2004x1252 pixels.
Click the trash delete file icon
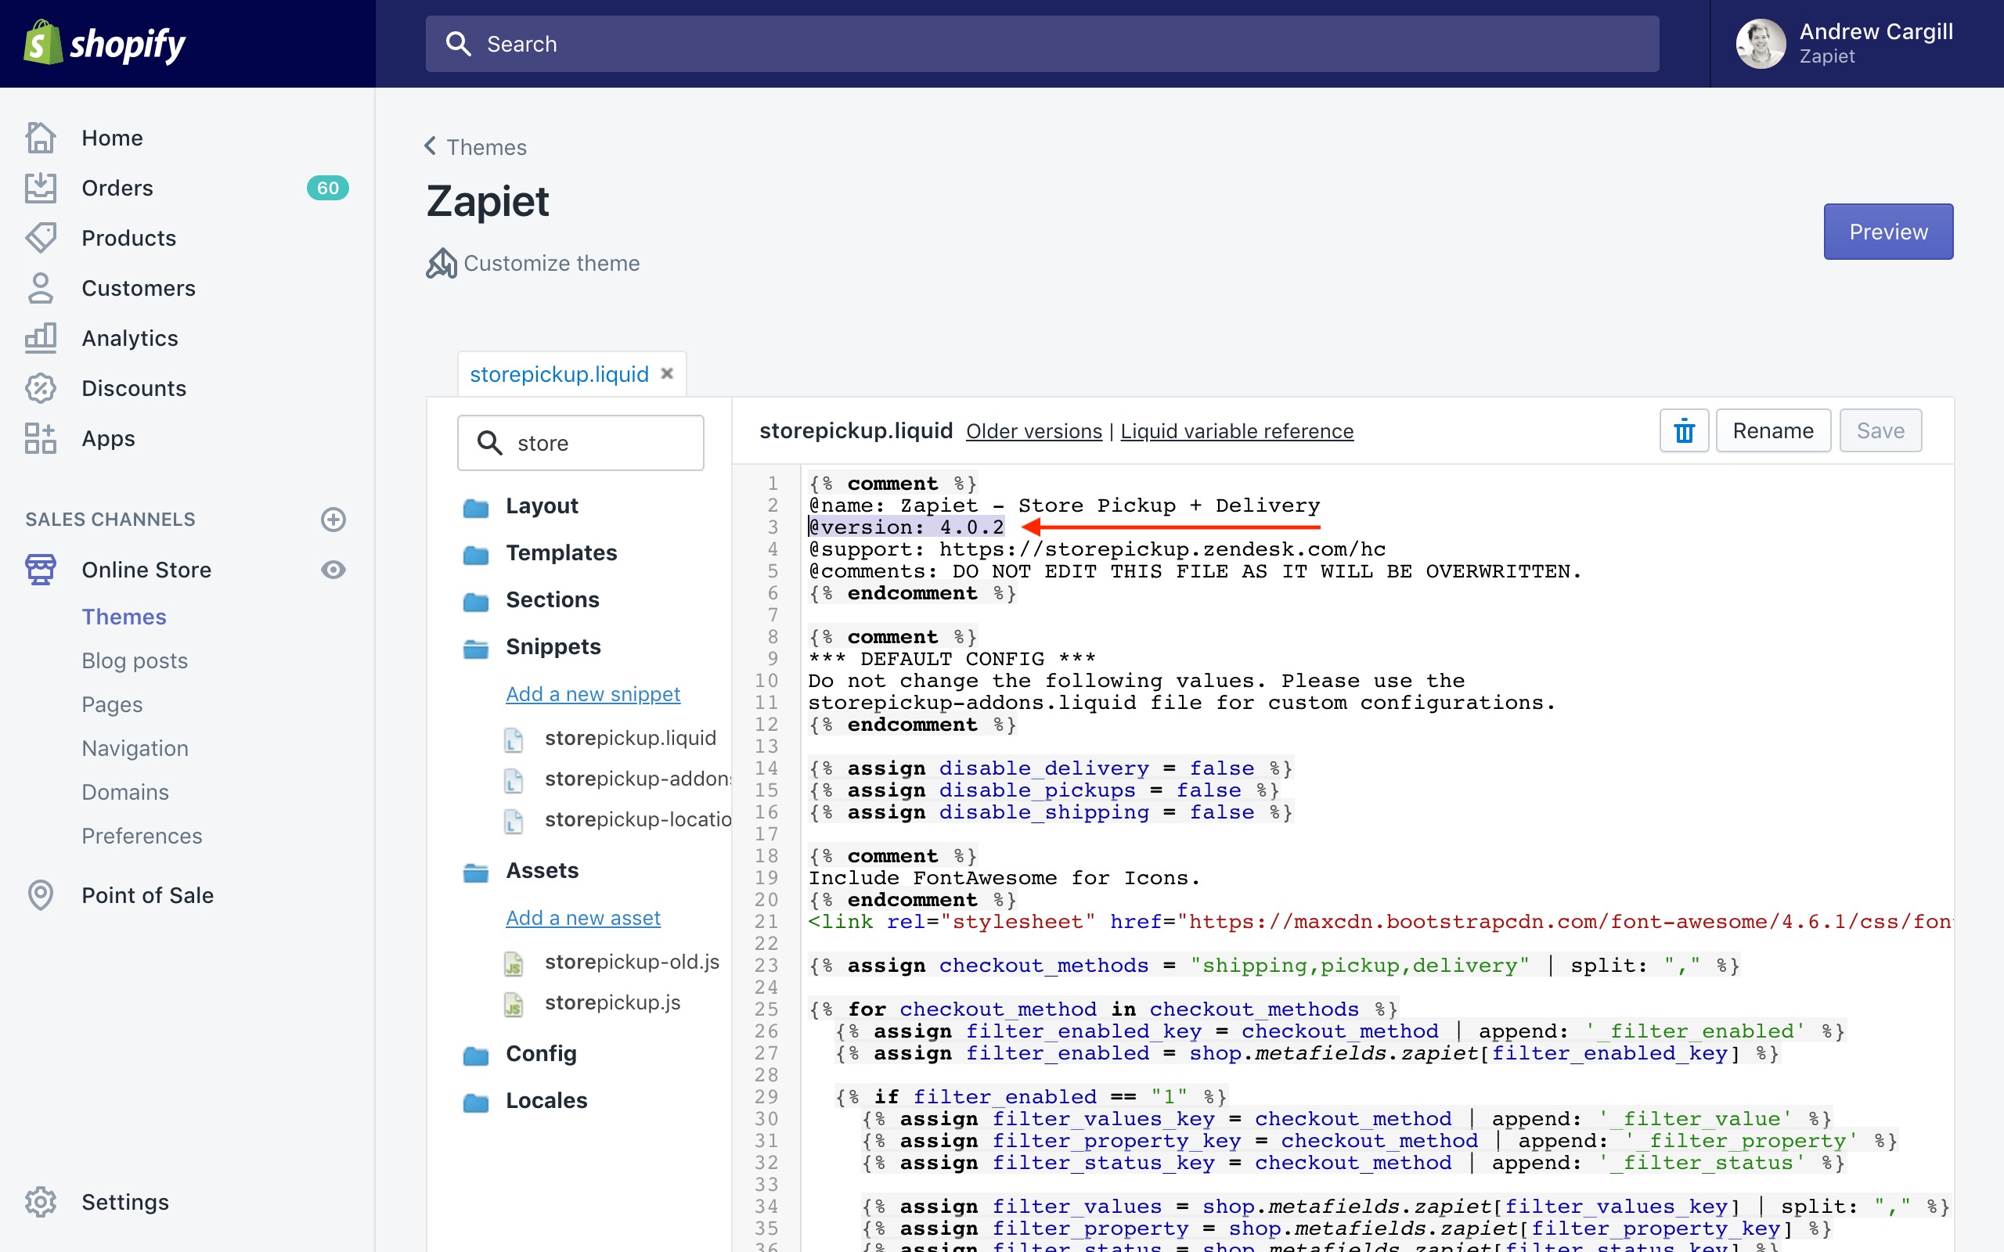[x=1684, y=430]
